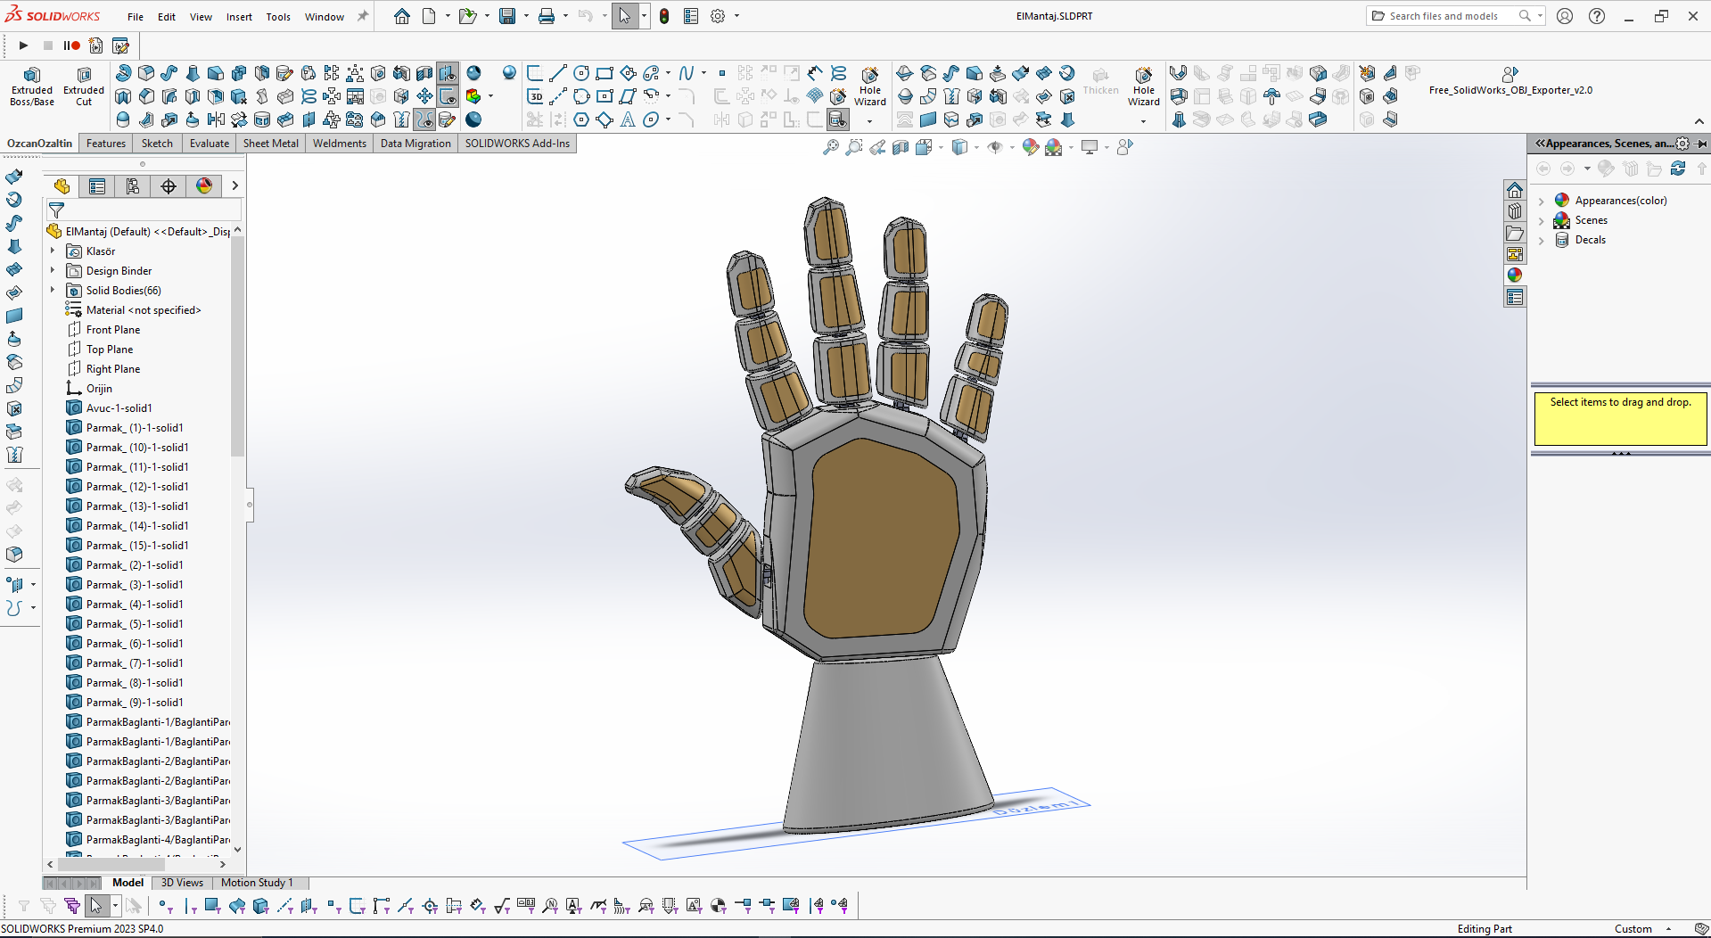Click the Rebuild traffic light icon
Image resolution: width=1711 pixels, height=938 pixels.
pyautogui.click(x=664, y=16)
